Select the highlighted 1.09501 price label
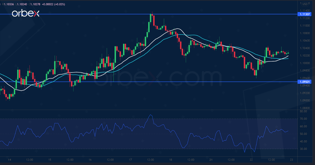This screenshot has height=165, width=315. tap(305, 82)
